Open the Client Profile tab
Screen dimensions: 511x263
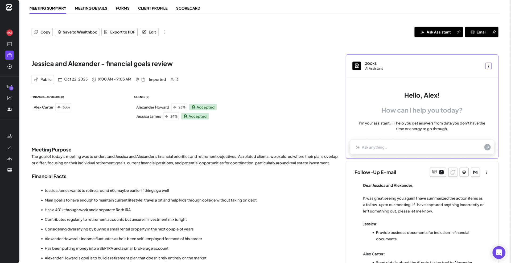153,8
